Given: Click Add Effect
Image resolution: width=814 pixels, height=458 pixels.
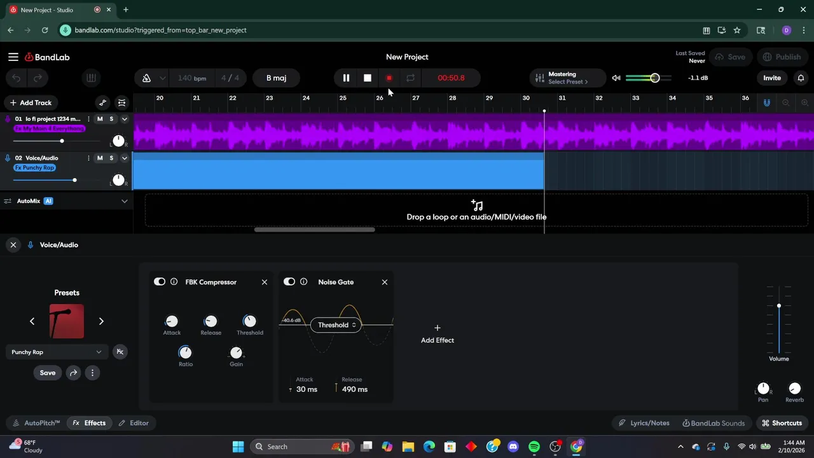Looking at the screenshot, I should coord(438,334).
